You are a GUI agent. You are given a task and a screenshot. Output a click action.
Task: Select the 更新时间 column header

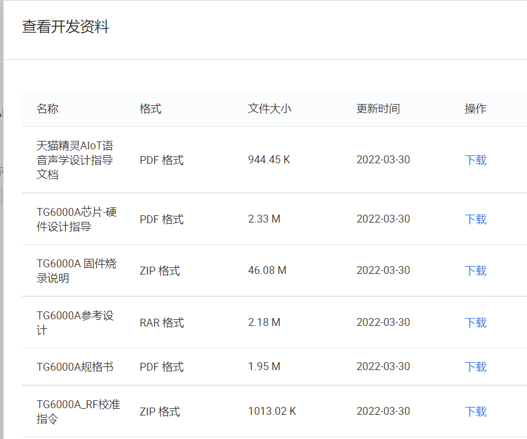[378, 109]
